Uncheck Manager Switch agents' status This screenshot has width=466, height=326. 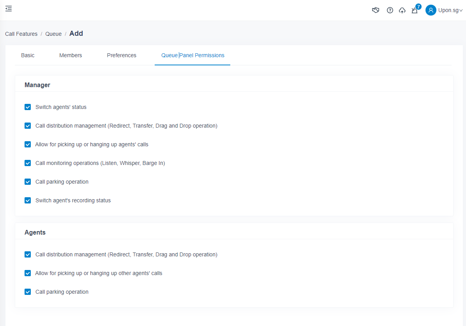tap(28, 107)
